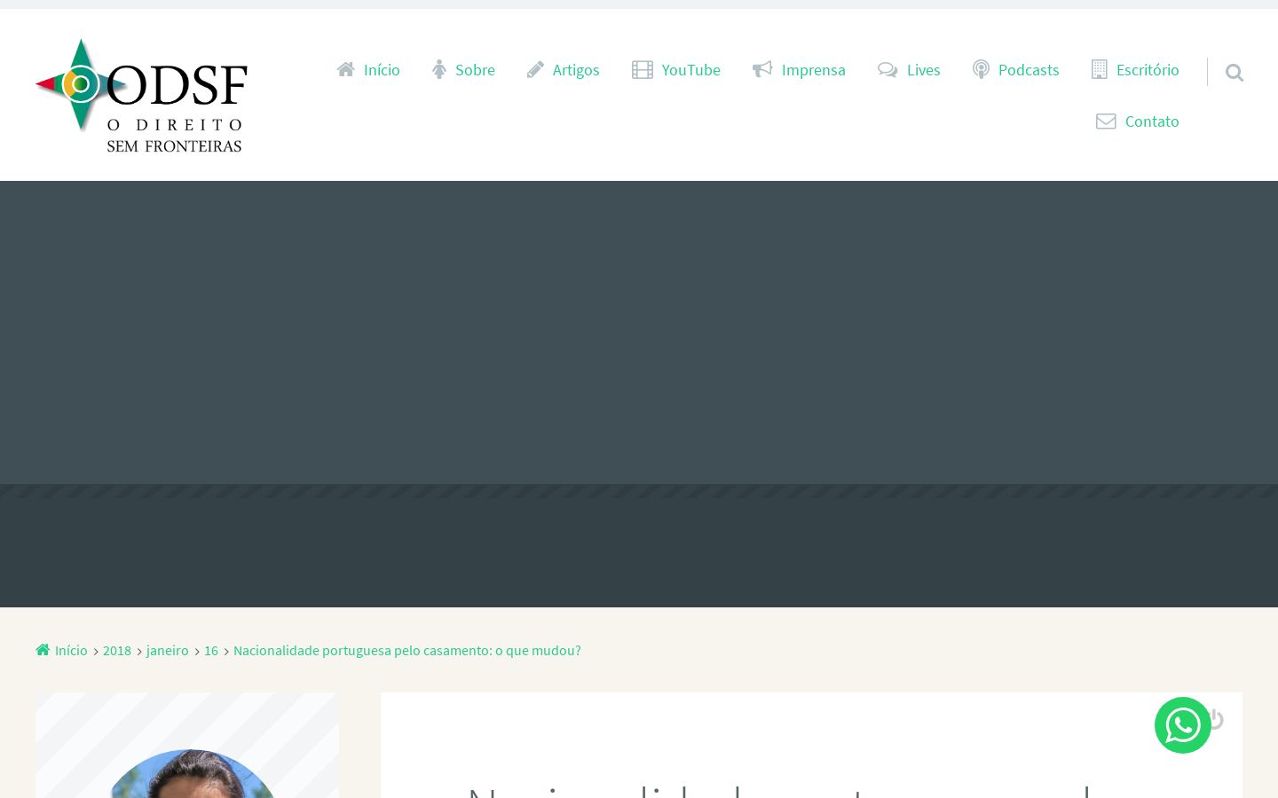Click the house icon beside Início menu
This screenshot has height=798, width=1278.
click(346, 69)
